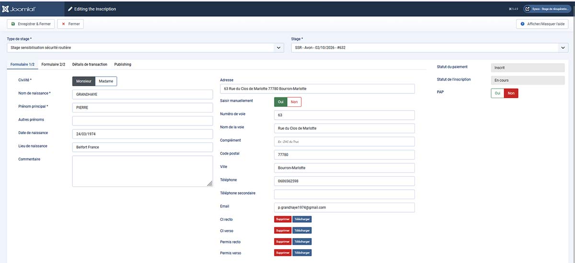Click the Numéro de voie field
The height and width of the screenshot is (263, 575).
344,115
